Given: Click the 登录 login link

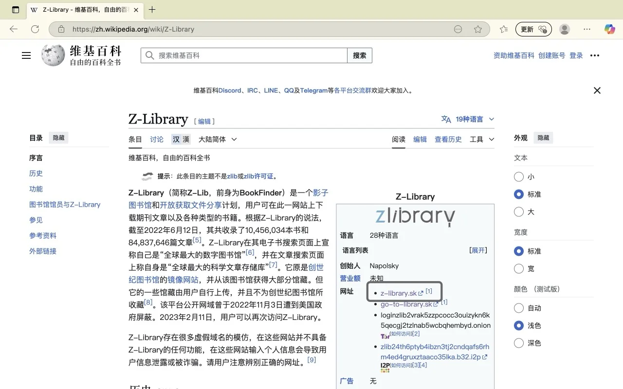Looking at the screenshot, I should (576, 55).
